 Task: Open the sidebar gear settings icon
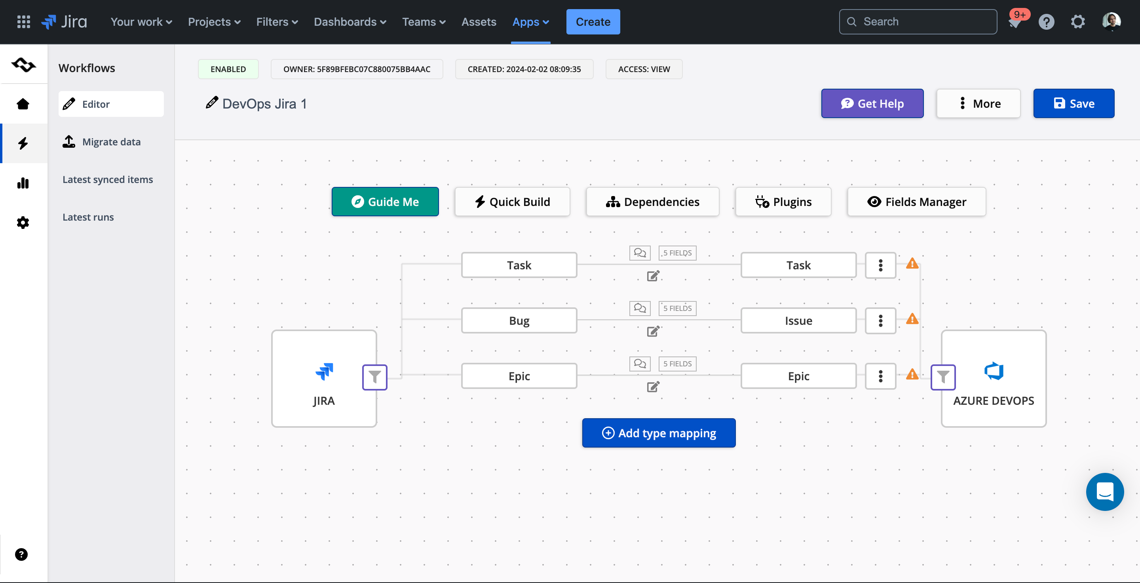23,222
